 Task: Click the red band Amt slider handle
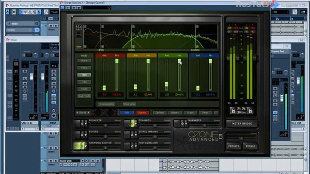(x=104, y=88)
